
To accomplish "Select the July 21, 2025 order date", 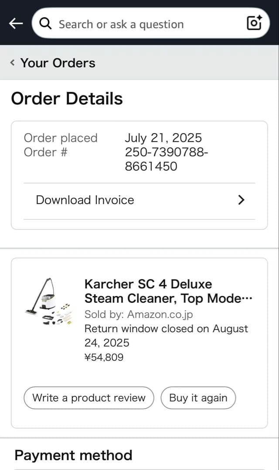I will coord(163,138).
